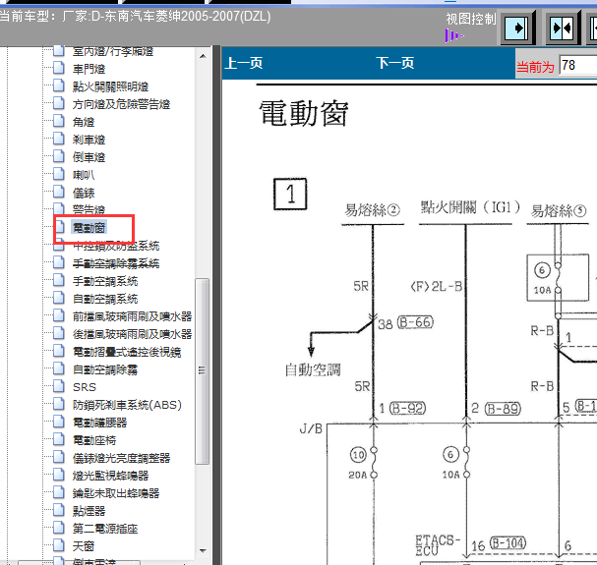Go to previous page 上一页
Viewport: 597px width, 565px height.
pyautogui.click(x=244, y=63)
